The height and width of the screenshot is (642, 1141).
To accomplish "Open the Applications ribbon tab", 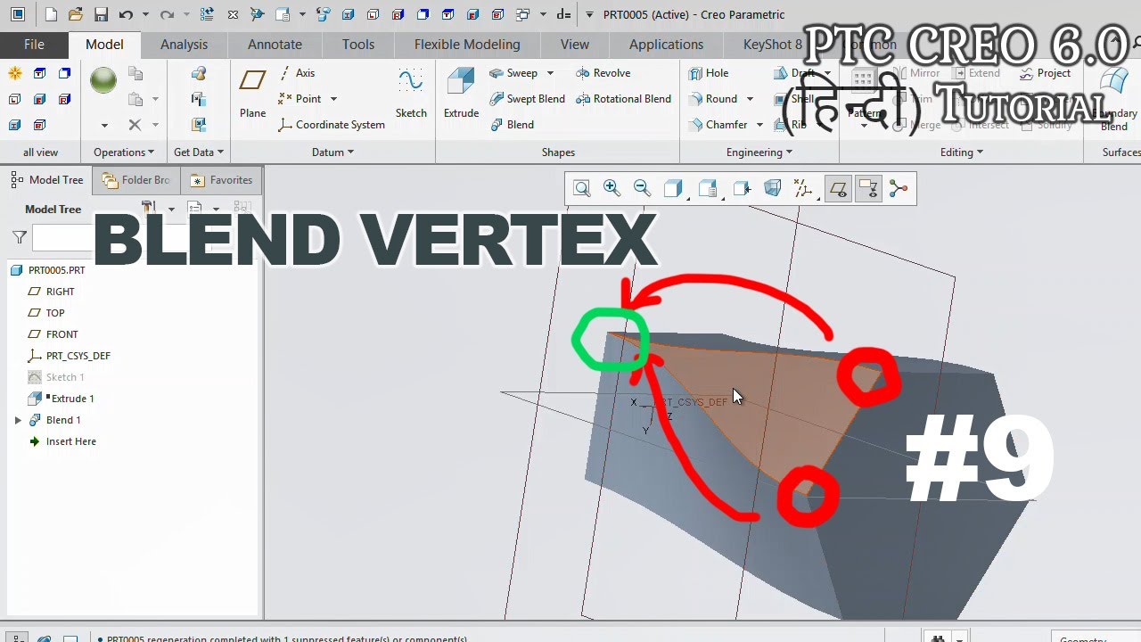I will (x=666, y=45).
